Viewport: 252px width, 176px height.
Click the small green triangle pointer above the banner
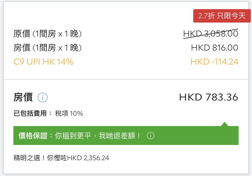[x=225, y=124]
